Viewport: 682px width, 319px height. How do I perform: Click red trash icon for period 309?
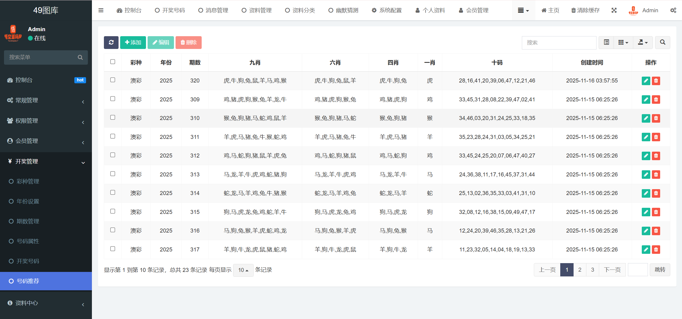pyautogui.click(x=656, y=100)
